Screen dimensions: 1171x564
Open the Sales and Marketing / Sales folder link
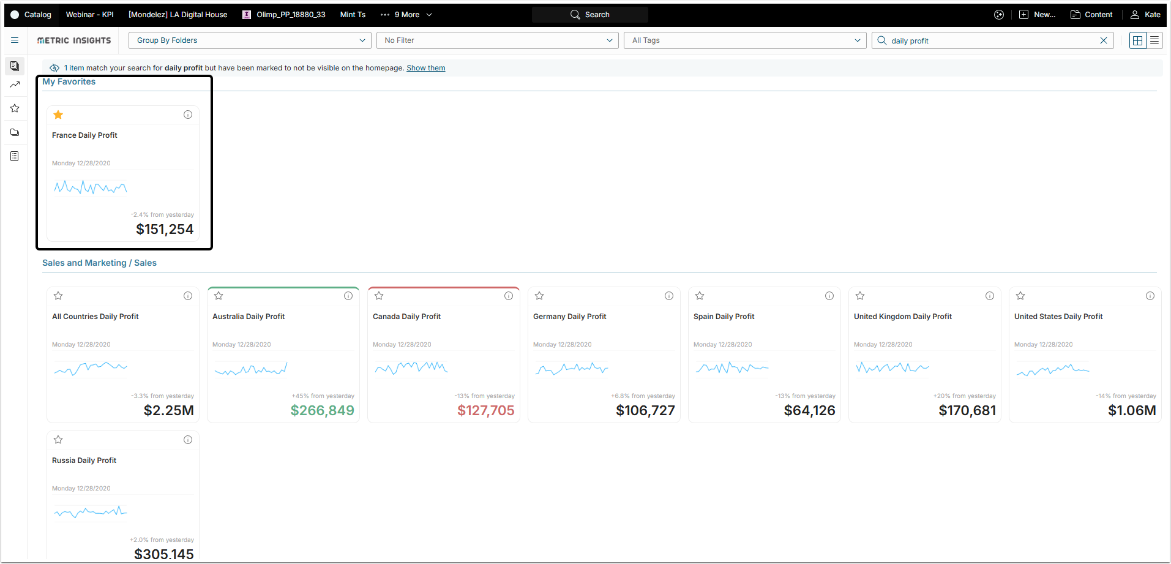[x=99, y=263]
